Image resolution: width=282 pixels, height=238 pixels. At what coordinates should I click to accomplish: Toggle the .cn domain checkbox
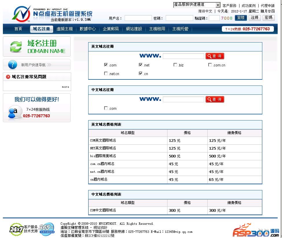(141, 73)
